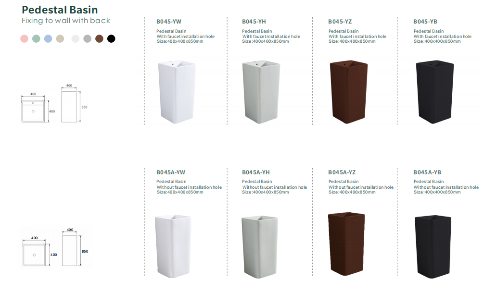Screen dimensions: 484x292
Task: Open the gray B045-YH basin image
Action: pyautogui.click(x=261, y=92)
